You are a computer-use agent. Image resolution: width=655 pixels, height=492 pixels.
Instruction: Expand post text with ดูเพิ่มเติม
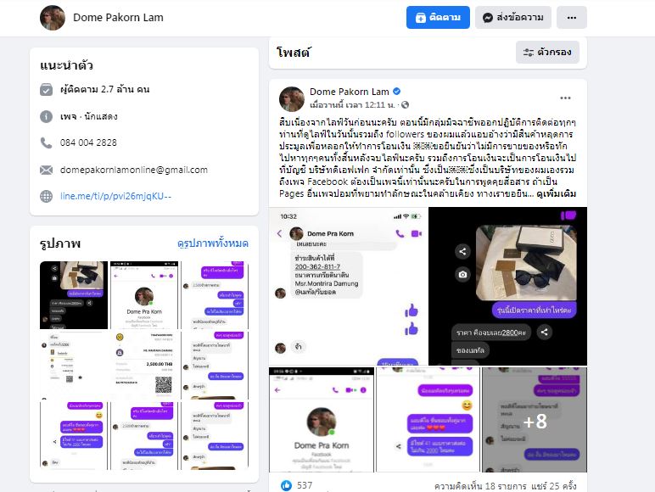[556, 193]
